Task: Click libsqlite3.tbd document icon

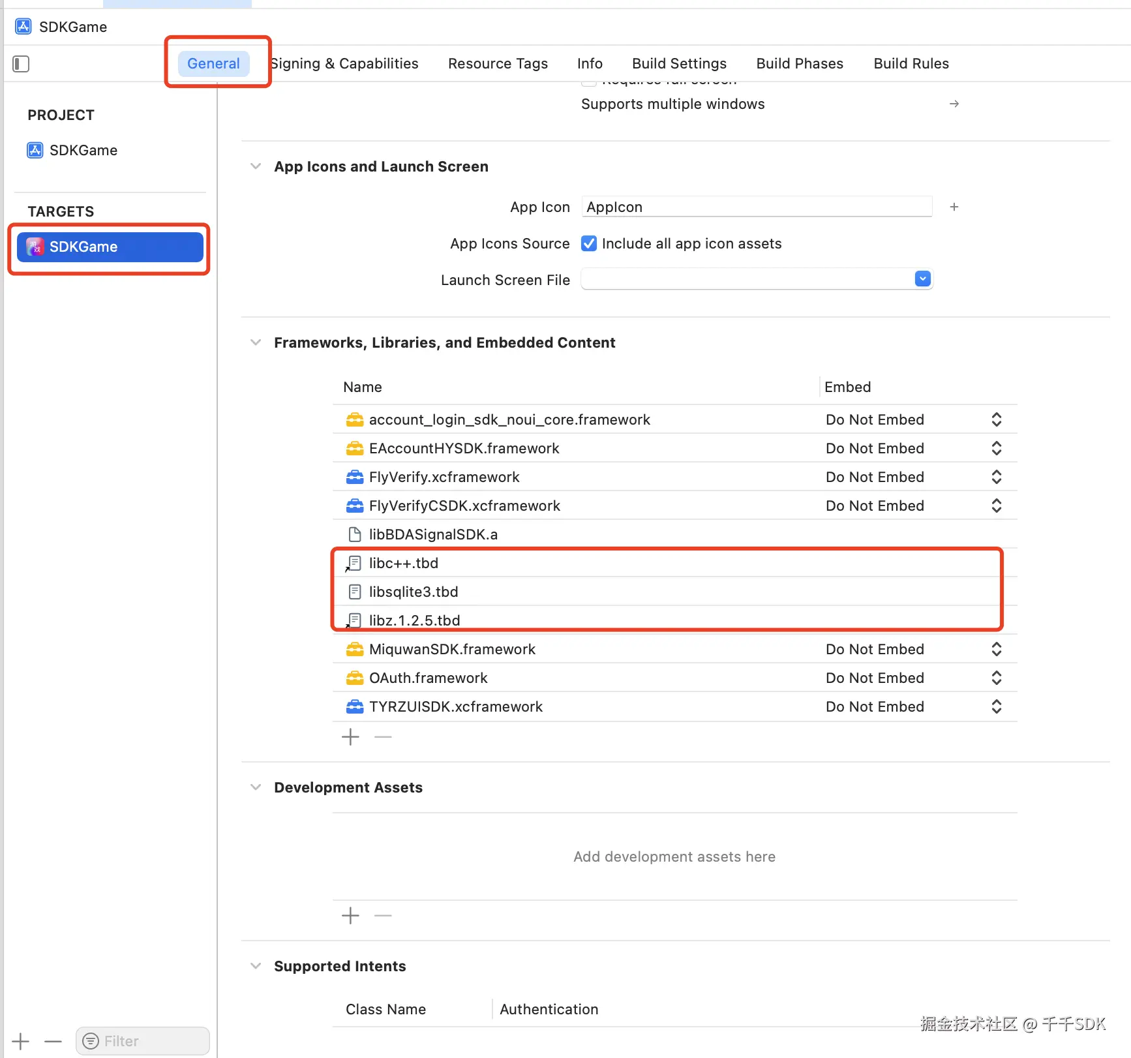Action: pyautogui.click(x=355, y=592)
